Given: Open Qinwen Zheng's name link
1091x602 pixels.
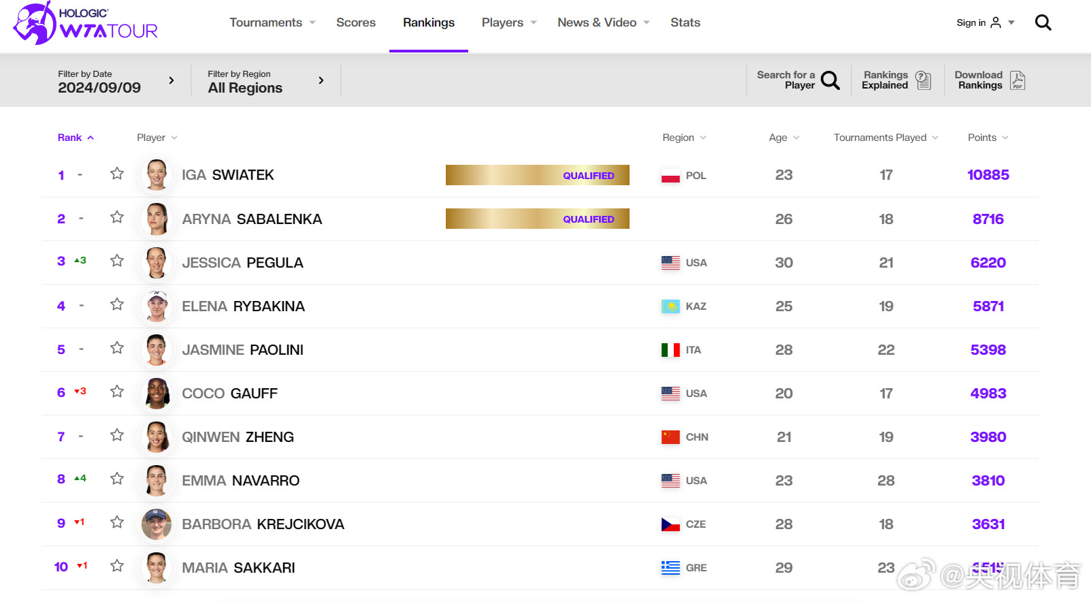Looking at the screenshot, I should tap(238, 437).
